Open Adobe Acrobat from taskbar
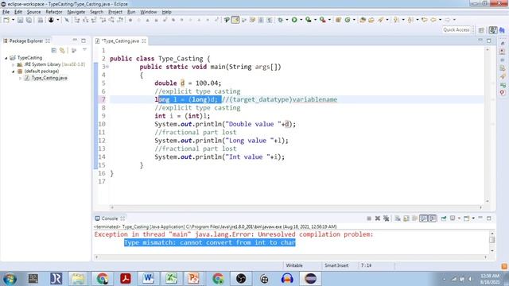This screenshot has width=509, height=286. coord(126,279)
